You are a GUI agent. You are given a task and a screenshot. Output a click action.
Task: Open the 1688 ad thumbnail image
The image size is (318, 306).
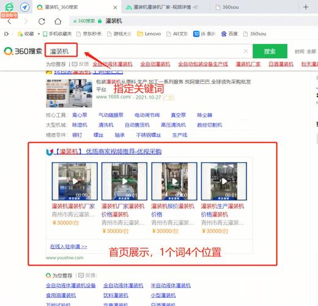coord(69,93)
